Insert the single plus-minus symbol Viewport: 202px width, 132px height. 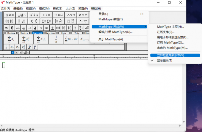(53, 28)
